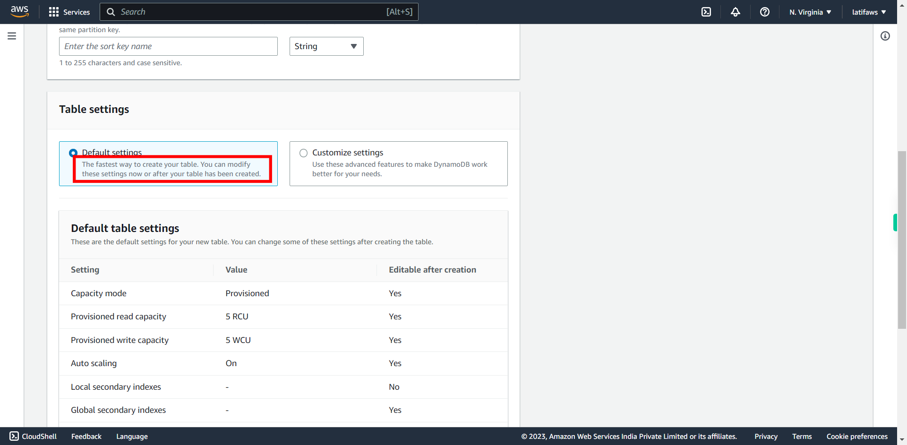Image resolution: width=907 pixels, height=445 pixels.
Task: Click the Setting column header
Action: click(85, 270)
